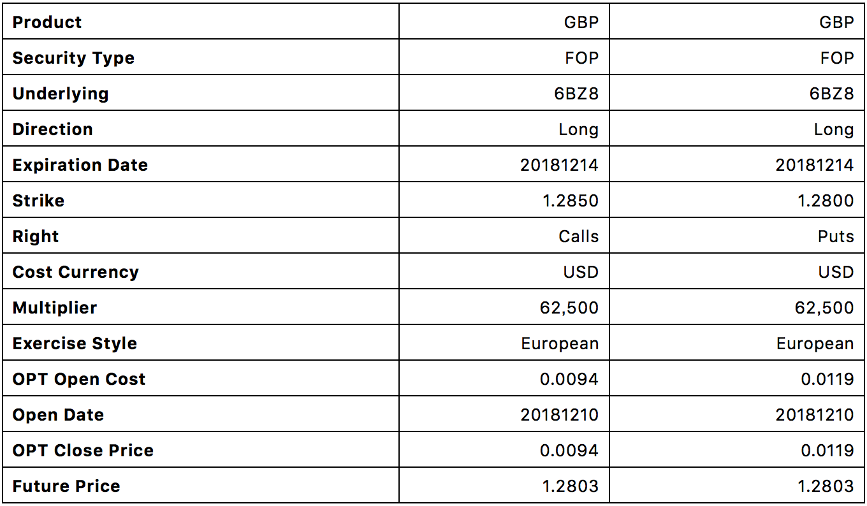Select the Open Date row label
Image resolution: width=867 pixels, height=506 pixels.
(58, 415)
